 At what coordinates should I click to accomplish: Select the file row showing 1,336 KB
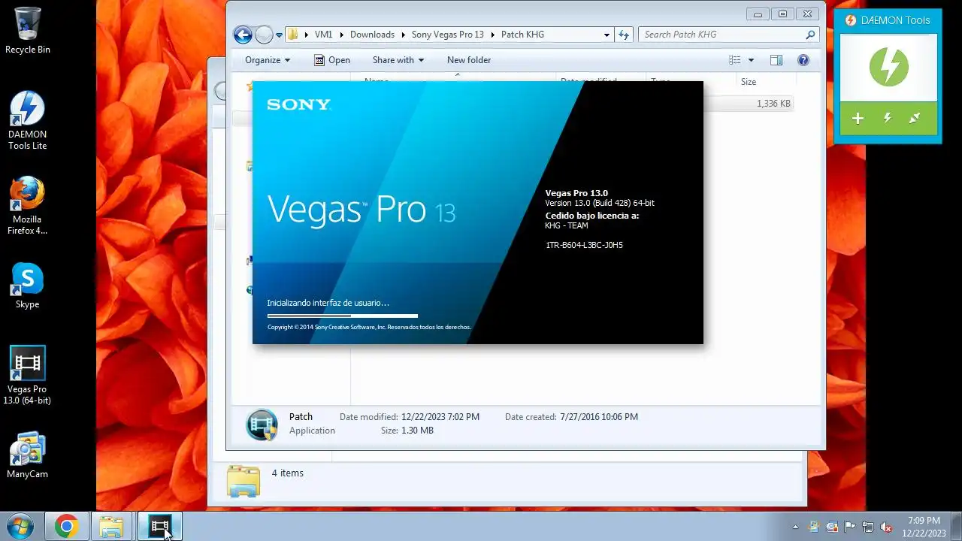(x=749, y=104)
